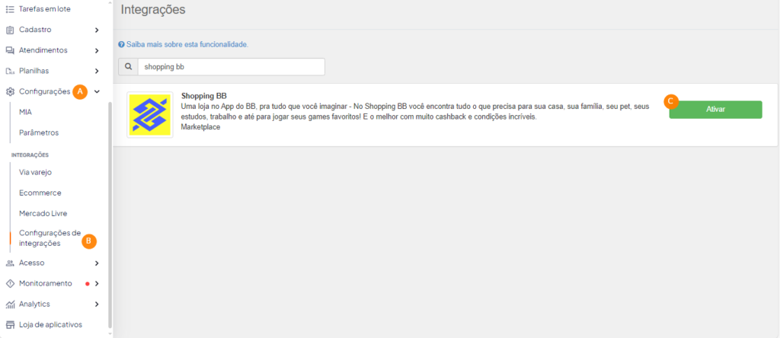The image size is (780, 338).
Task: Click the Tarefas em lote list icon
Action: pyautogui.click(x=9, y=9)
